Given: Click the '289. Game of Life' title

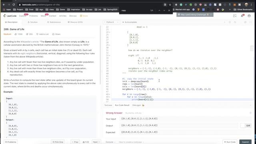Looking at the screenshot, I should tap(14, 29).
